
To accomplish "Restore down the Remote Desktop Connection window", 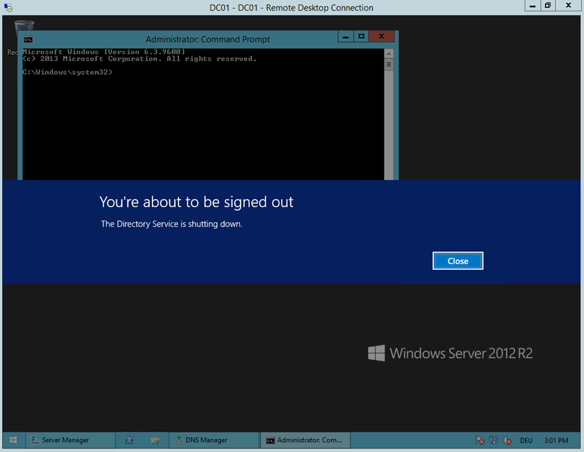I will click(x=548, y=5).
